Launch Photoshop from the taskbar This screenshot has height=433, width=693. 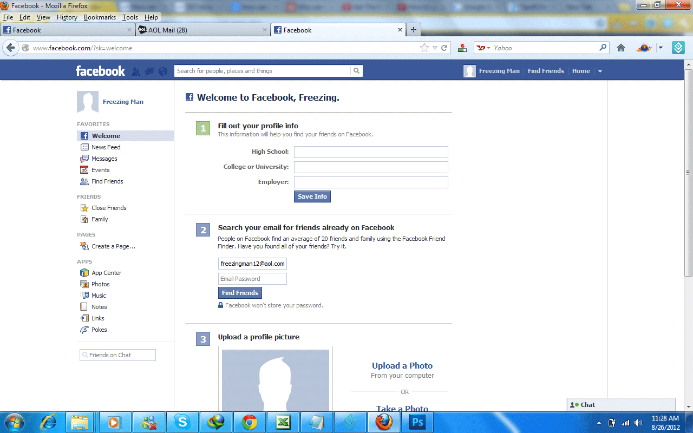(417, 422)
